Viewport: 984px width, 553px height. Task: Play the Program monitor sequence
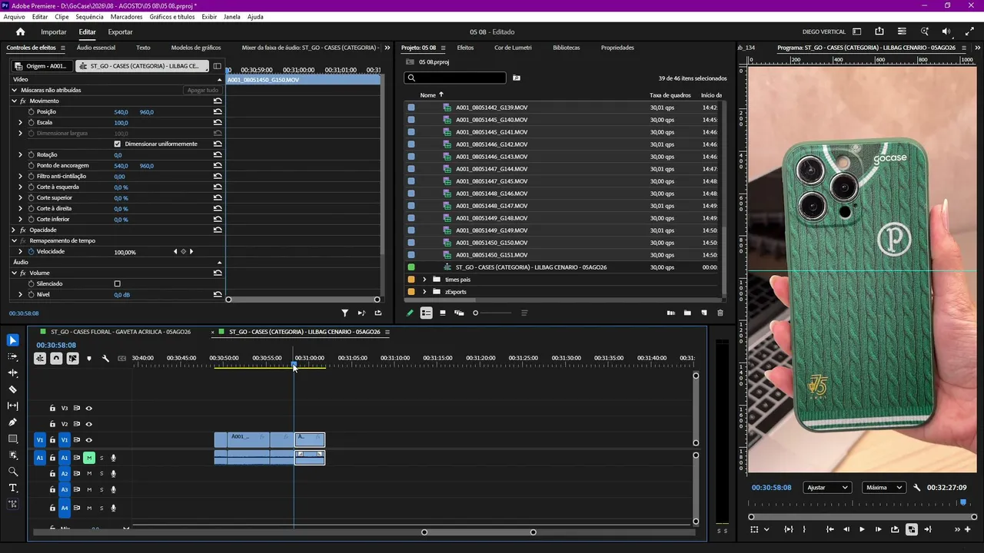point(862,529)
